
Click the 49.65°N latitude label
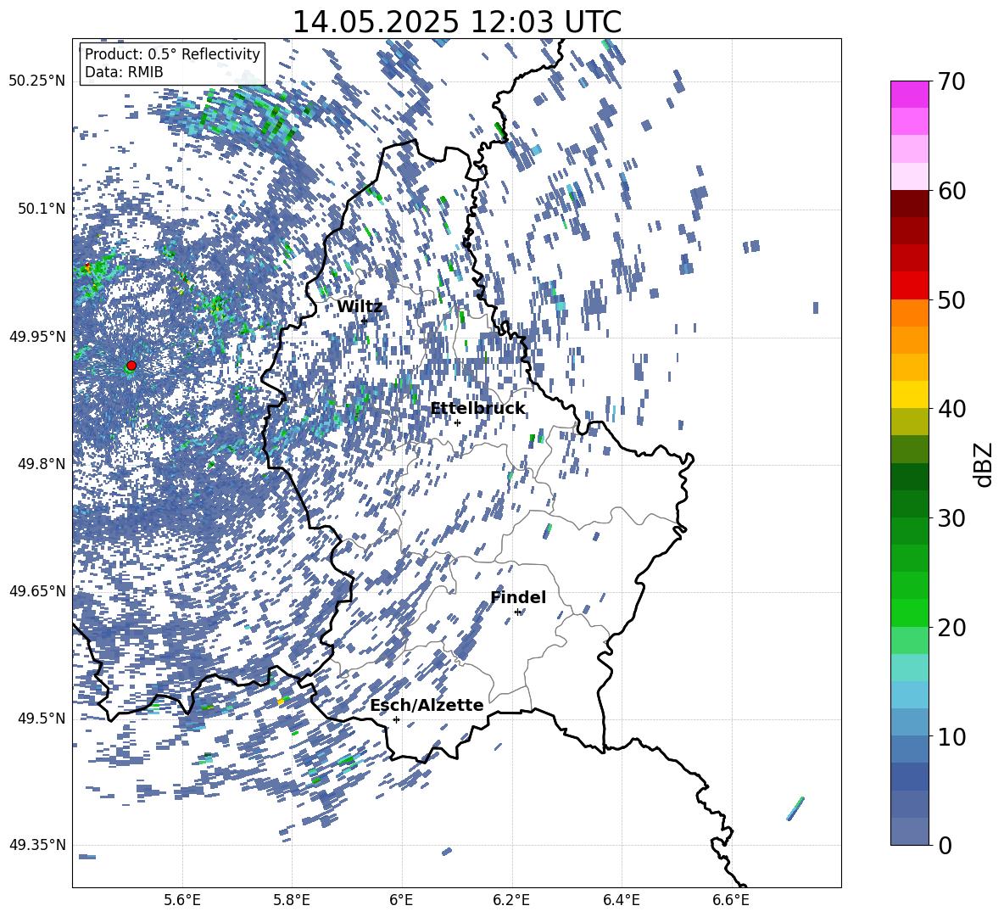click(x=37, y=591)
